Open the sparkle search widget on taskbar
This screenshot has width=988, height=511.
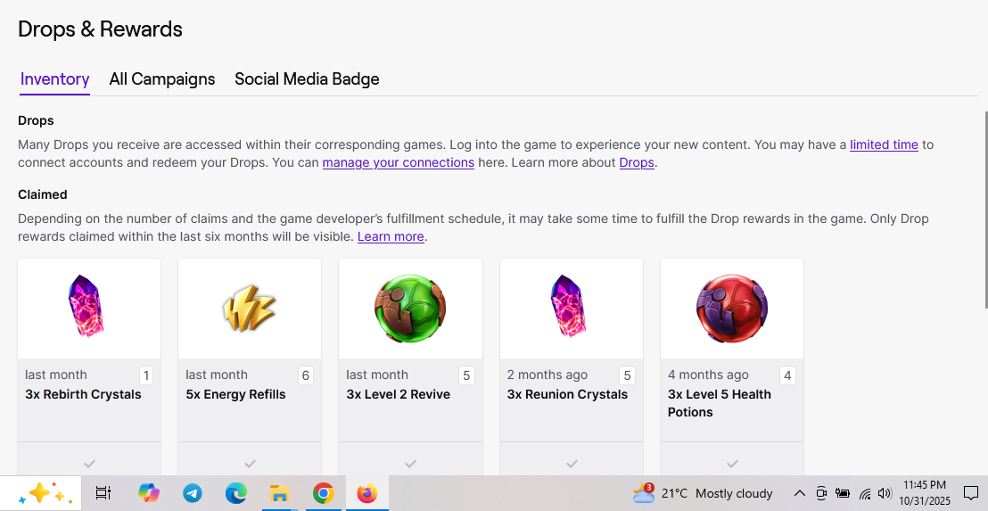tap(41, 493)
